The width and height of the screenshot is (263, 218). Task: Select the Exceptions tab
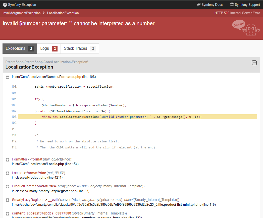click(20, 49)
